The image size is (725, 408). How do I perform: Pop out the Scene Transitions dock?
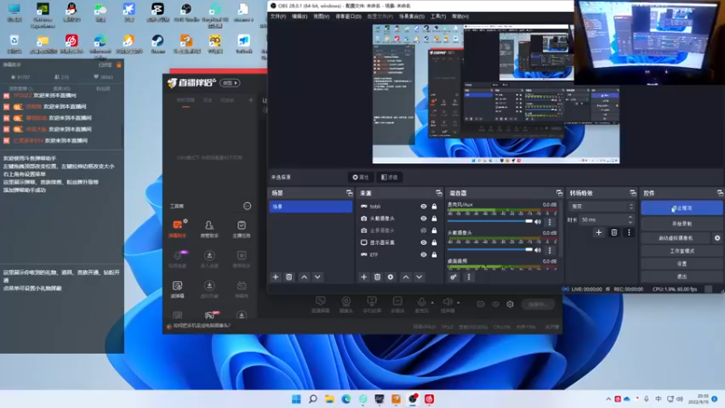tap(633, 193)
